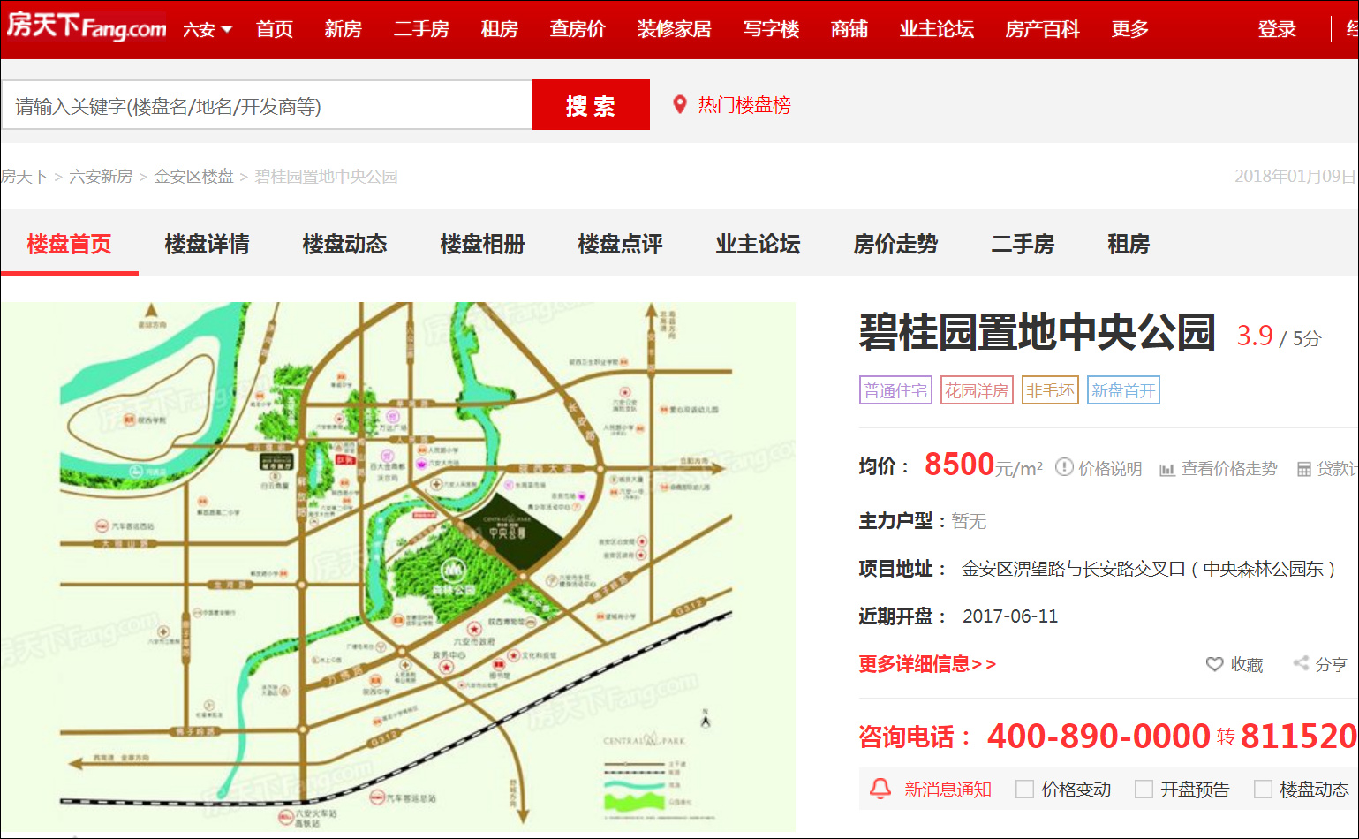This screenshot has width=1359, height=839.
Task: Click the red 搜索 button
Action: tap(591, 105)
